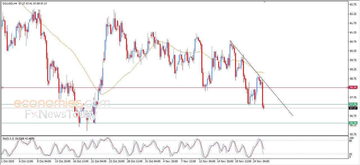Click the green 56.36 price tag
Image resolution: width=360 pixels, height=165 pixels.
point(353,123)
